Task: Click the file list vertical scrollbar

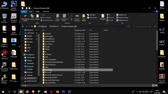Action: coord(157,40)
